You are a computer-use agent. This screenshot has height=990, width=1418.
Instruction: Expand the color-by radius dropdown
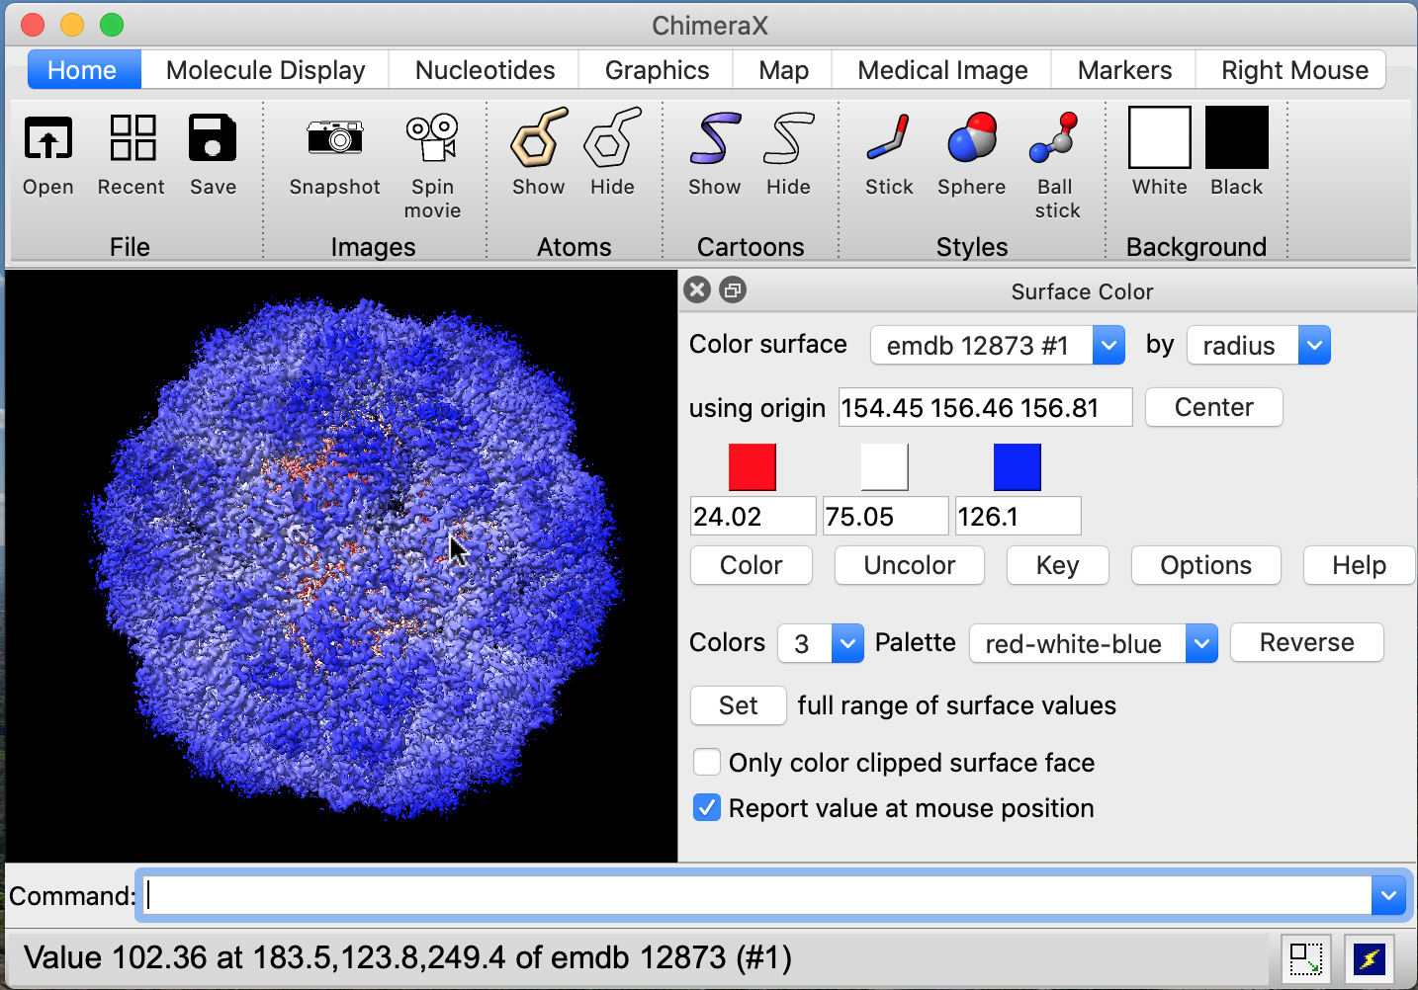pos(1258,346)
